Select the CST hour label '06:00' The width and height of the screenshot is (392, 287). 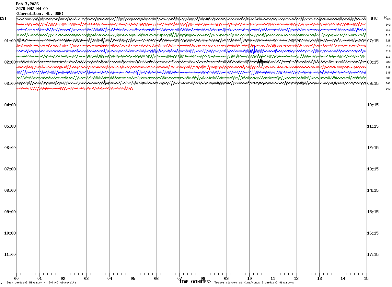click(10, 148)
